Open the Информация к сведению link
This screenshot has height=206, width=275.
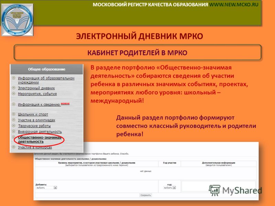39,105
